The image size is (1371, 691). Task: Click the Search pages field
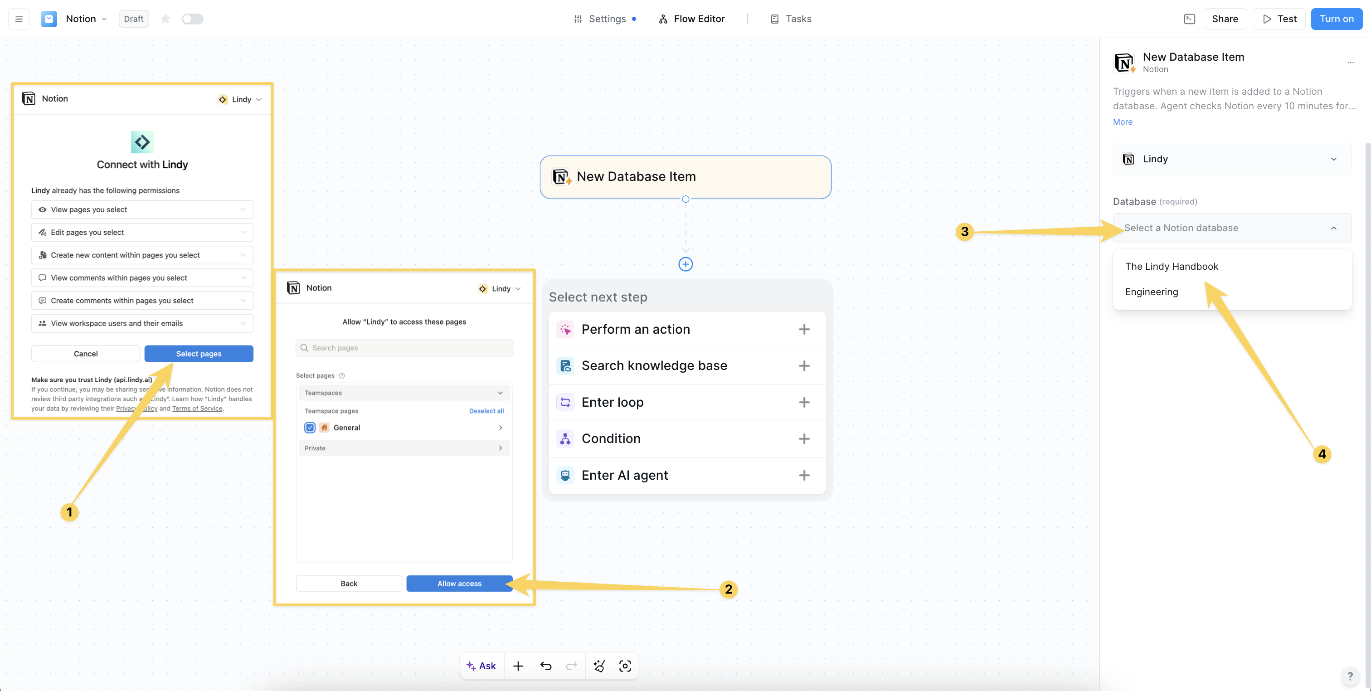point(404,348)
